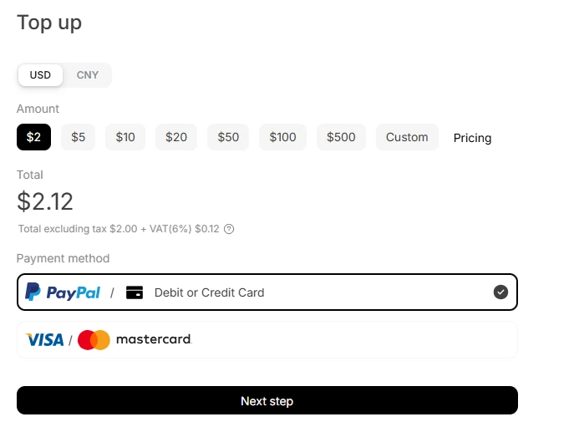Switch currency to USD

click(40, 75)
